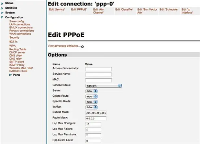Expand the System triangle
Image resolution: width=200 pixels, height=144 pixels.
point(2,13)
